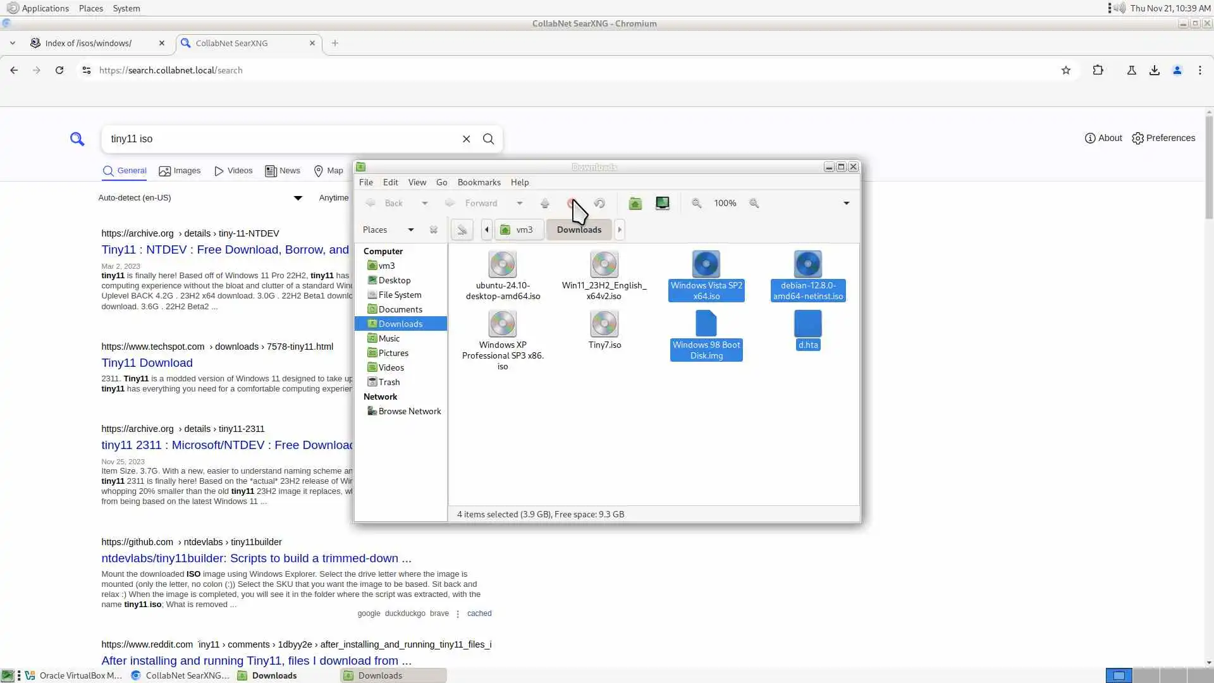Viewport: 1214px width, 683px height.
Task: Open the Tiny11 Download link
Action: point(147,363)
